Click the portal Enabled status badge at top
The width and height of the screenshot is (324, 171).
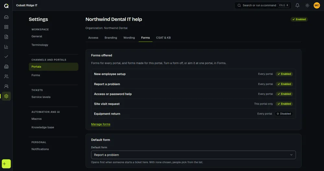tap(299, 19)
